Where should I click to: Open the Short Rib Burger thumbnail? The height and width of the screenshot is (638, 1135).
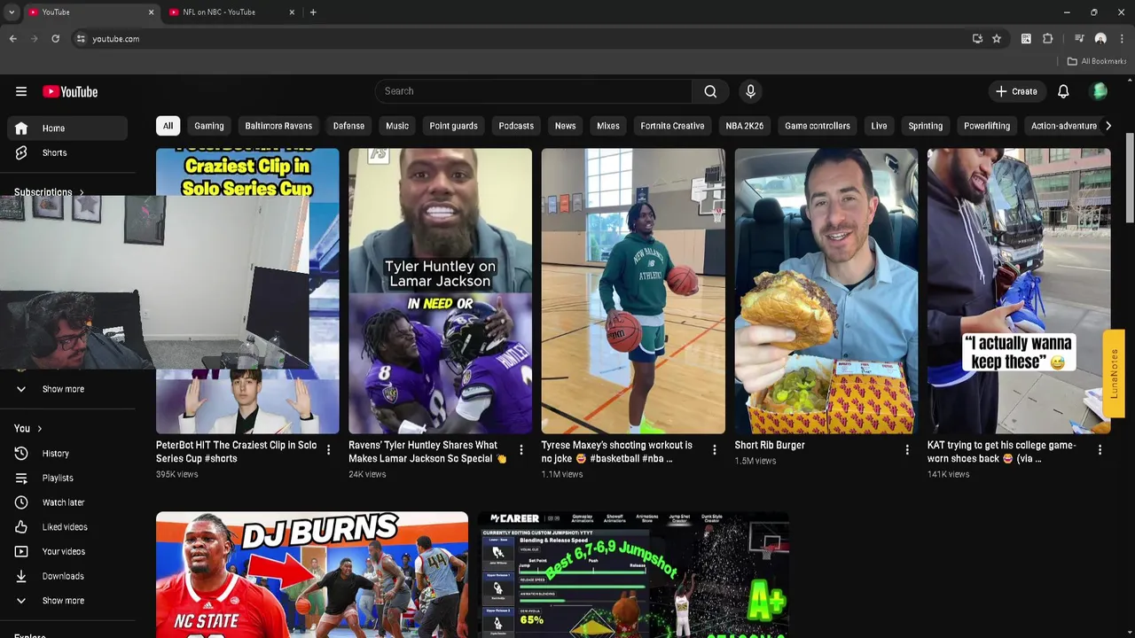[826, 291]
